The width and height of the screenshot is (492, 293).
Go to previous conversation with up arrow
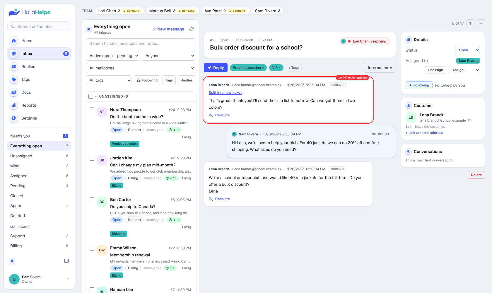point(470,23)
